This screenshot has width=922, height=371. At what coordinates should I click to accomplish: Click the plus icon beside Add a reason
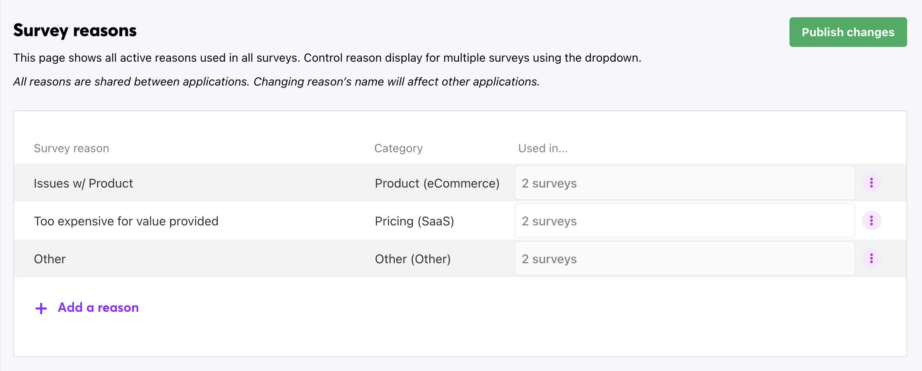point(41,308)
